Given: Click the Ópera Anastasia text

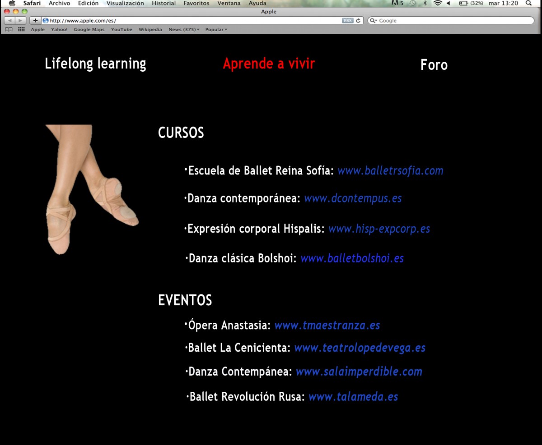Looking at the screenshot, I should point(229,325).
